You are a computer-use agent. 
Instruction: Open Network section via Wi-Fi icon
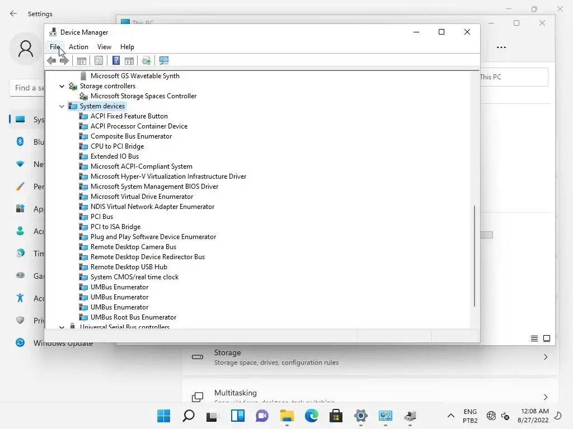tap(20, 164)
